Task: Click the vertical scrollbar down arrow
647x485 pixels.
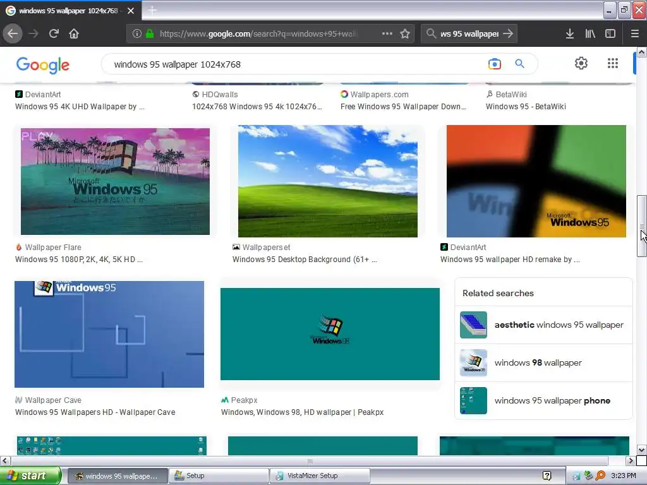Action: pyautogui.click(x=641, y=450)
